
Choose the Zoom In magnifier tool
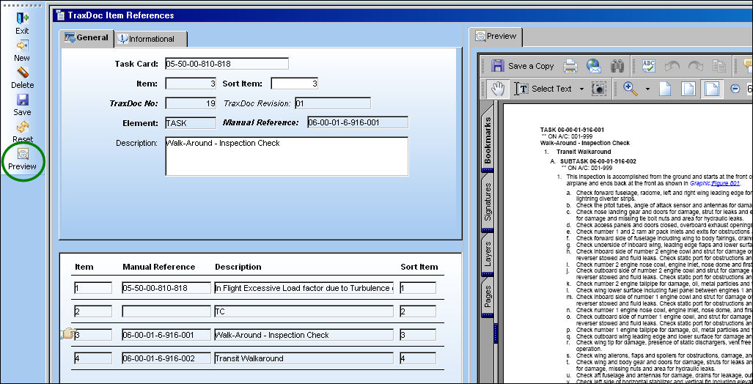(x=629, y=89)
